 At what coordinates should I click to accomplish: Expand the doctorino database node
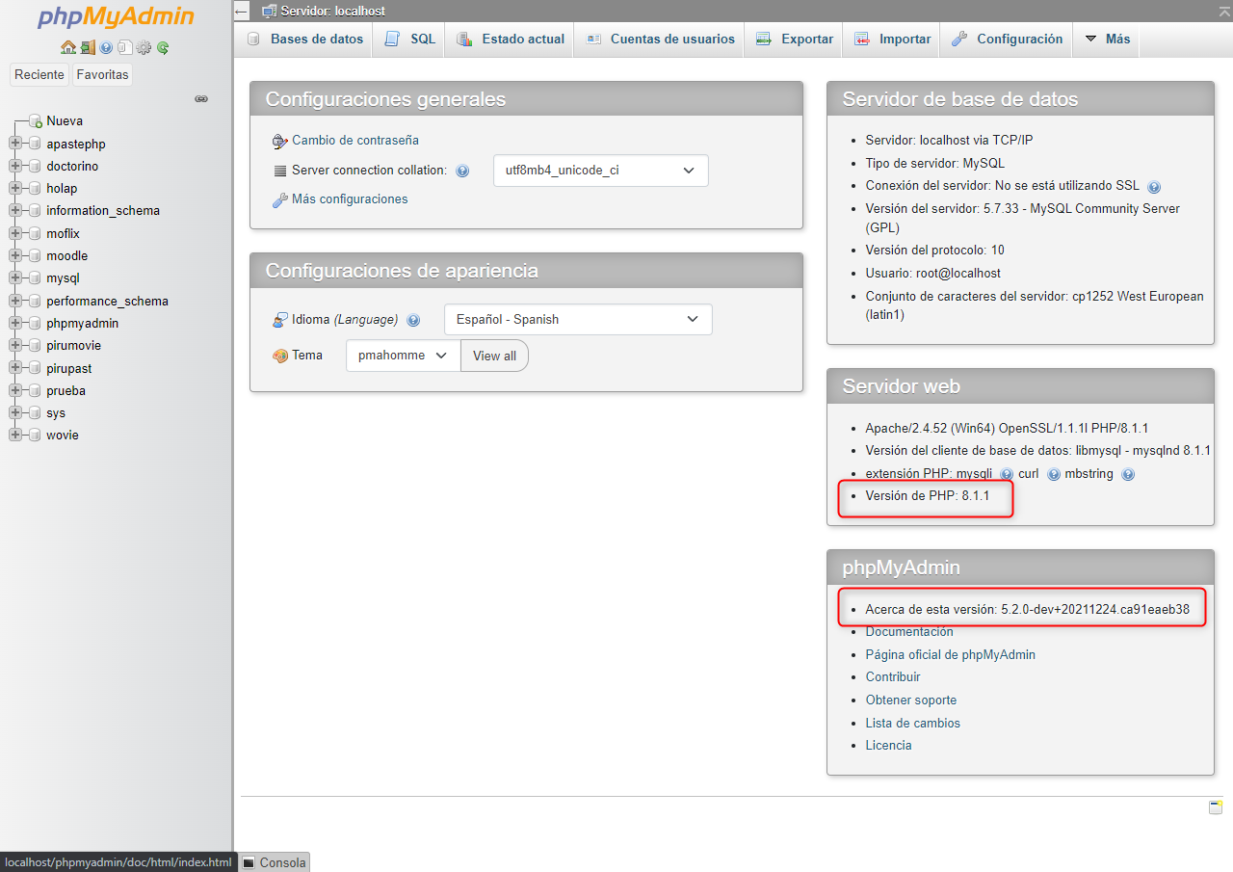tap(15, 166)
